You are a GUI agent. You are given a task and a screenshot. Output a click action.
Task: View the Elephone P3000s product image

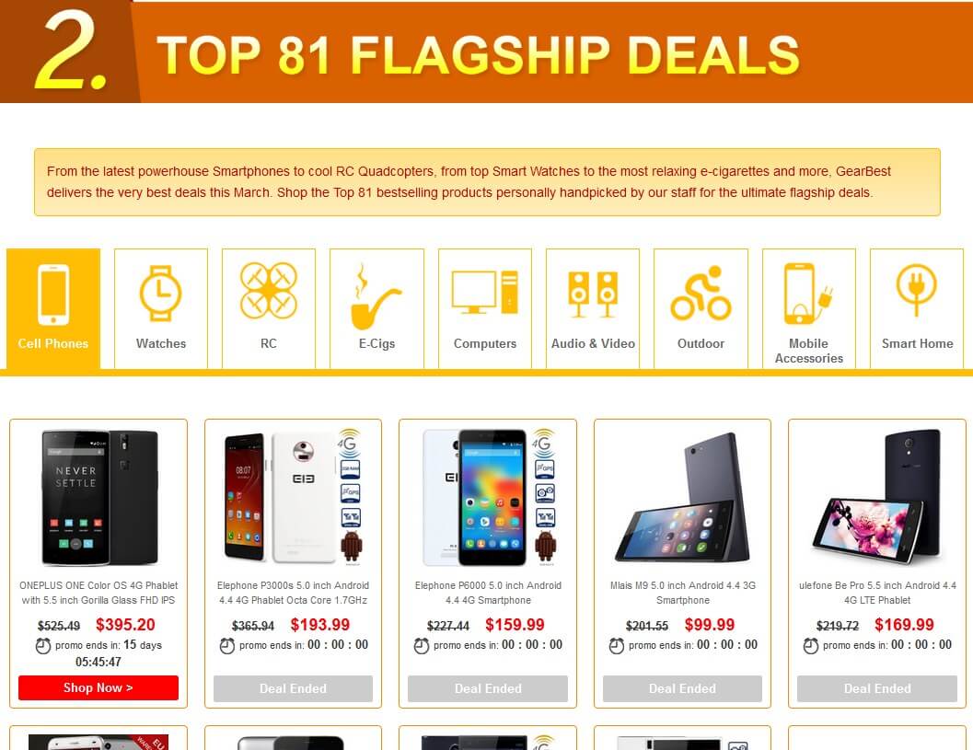tap(293, 498)
